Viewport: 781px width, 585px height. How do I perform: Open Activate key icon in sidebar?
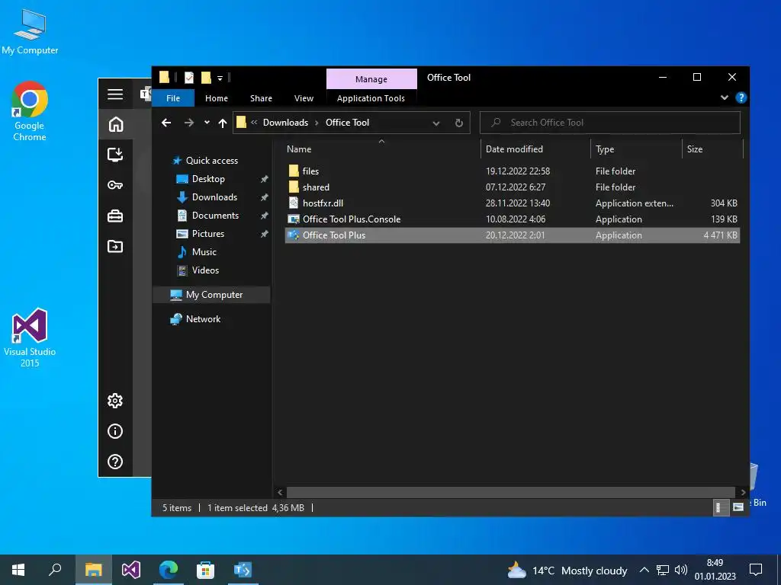point(115,185)
